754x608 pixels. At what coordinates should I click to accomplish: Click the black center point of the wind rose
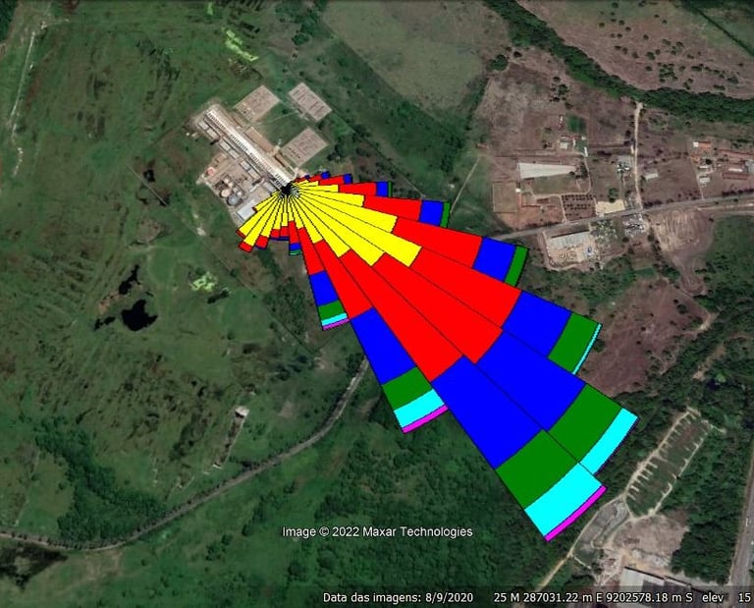tap(286, 190)
